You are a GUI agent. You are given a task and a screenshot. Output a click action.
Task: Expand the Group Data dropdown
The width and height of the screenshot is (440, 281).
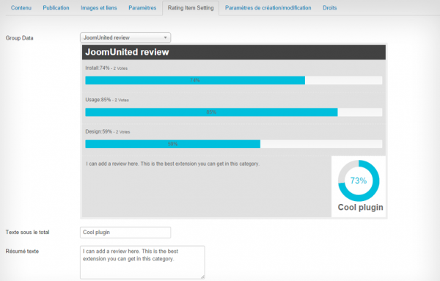[x=125, y=37]
